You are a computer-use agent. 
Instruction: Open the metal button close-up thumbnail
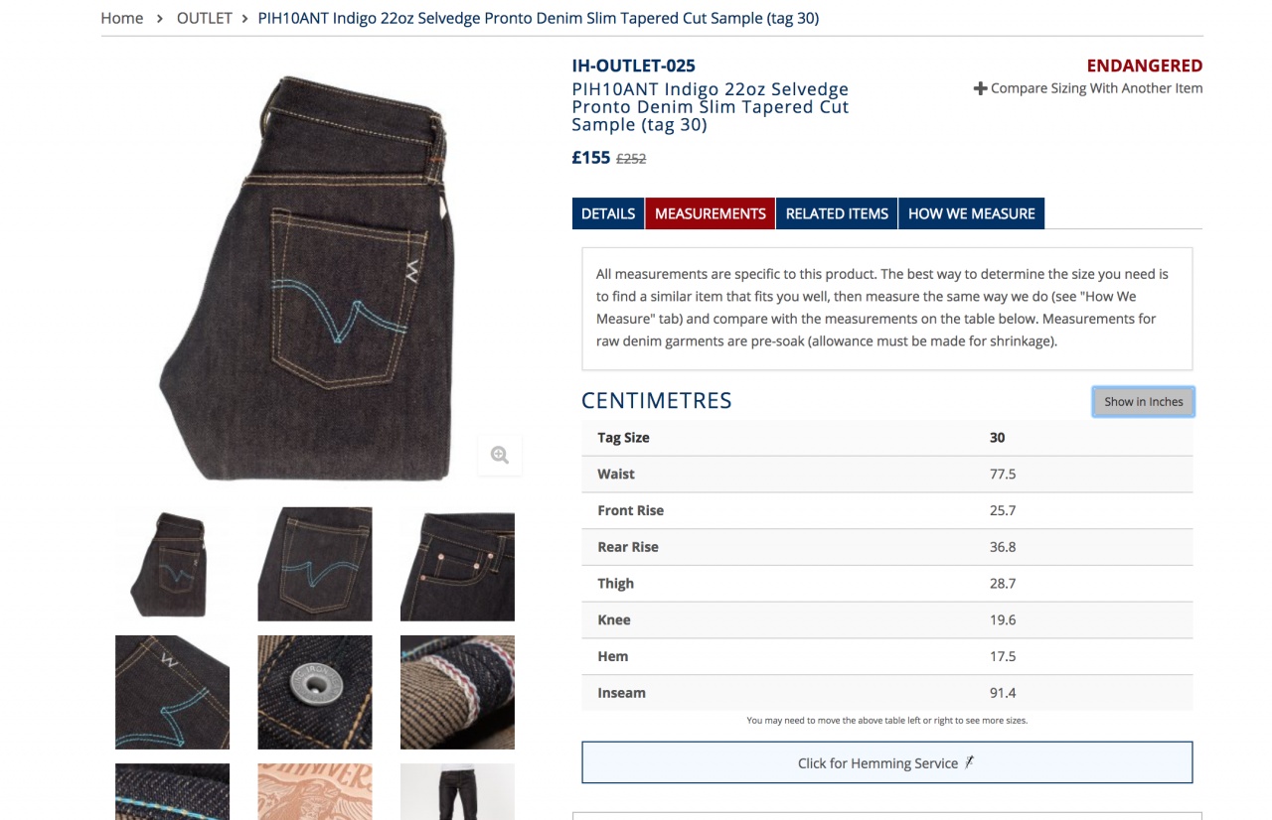point(315,692)
